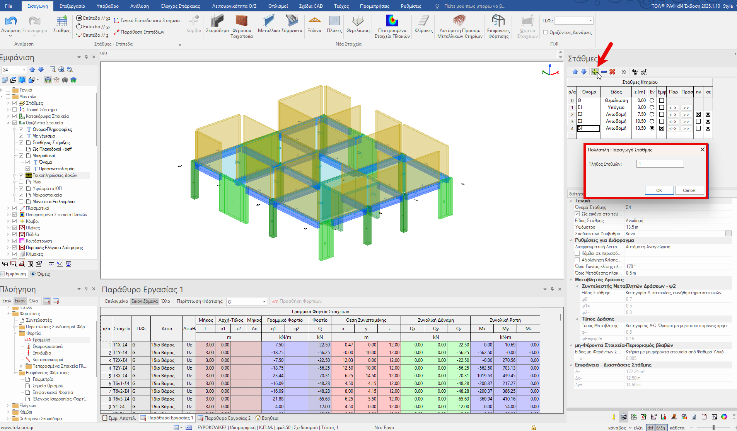This screenshot has height=431, width=737.
Task: Click the red X delete level icon
Action: (612, 72)
